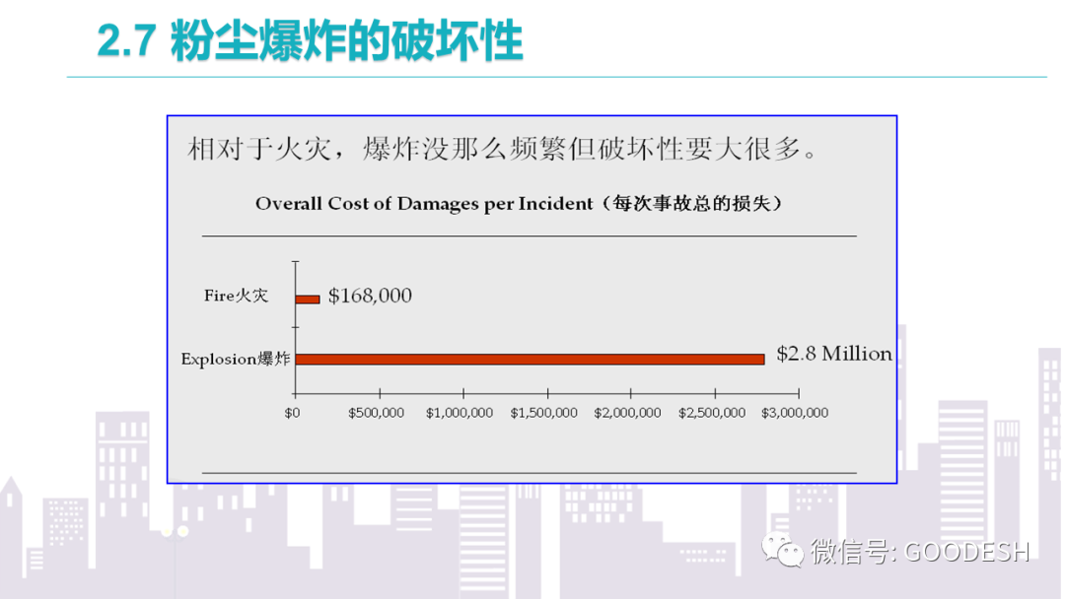
Task: Click the "$2,000,000" axis tick label
Action: tap(627, 413)
